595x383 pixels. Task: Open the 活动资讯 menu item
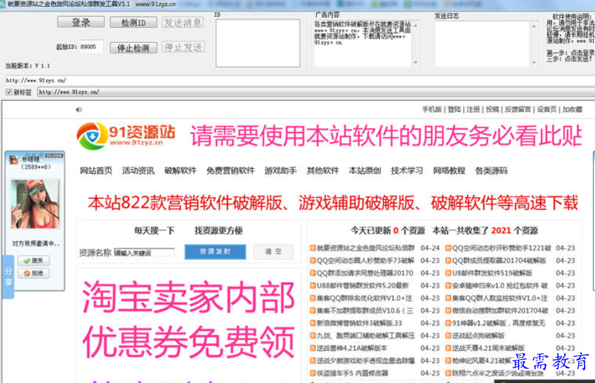(x=138, y=170)
